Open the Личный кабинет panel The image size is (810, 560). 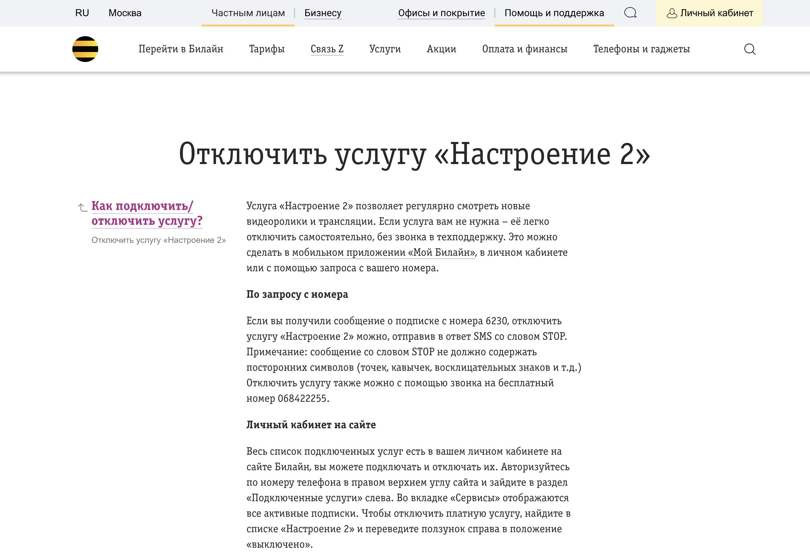716,13
